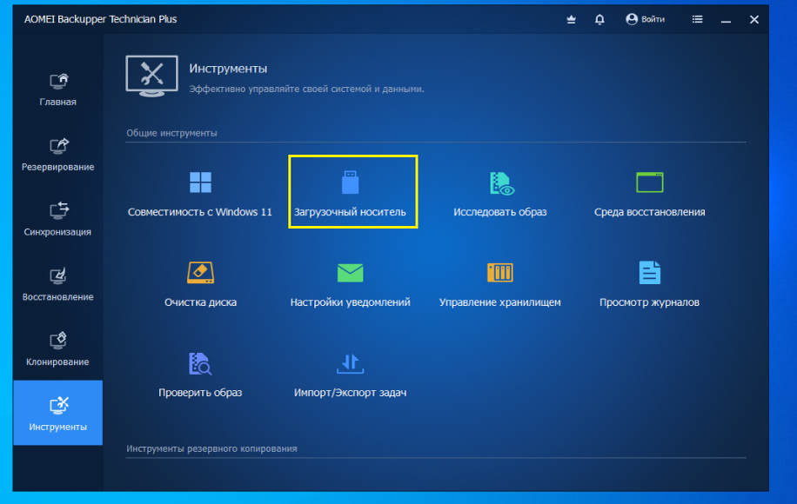The height and width of the screenshot is (504, 797).
Task: Click the Импорт/Экспорт задач label
Action: point(351,393)
